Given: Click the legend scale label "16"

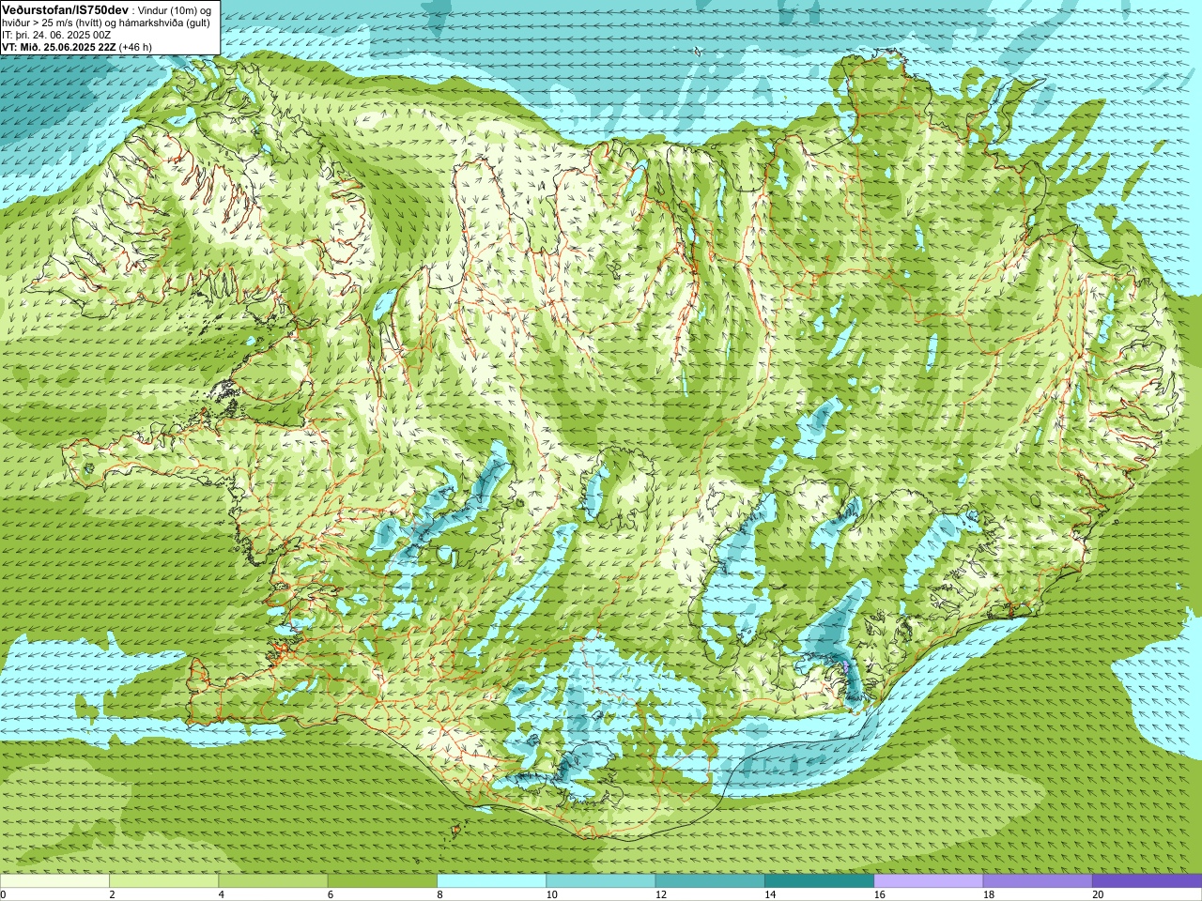Looking at the screenshot, I should pyautogui.click(x=880, y=894).
